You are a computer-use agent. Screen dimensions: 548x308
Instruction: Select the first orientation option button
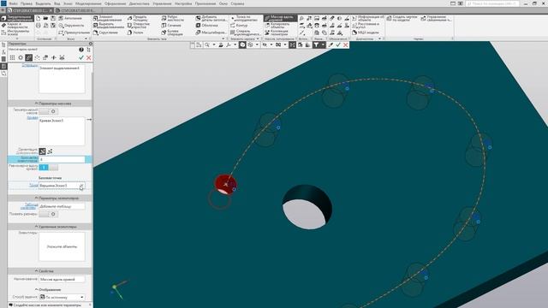pyautogui.click(x=42, y=151)
